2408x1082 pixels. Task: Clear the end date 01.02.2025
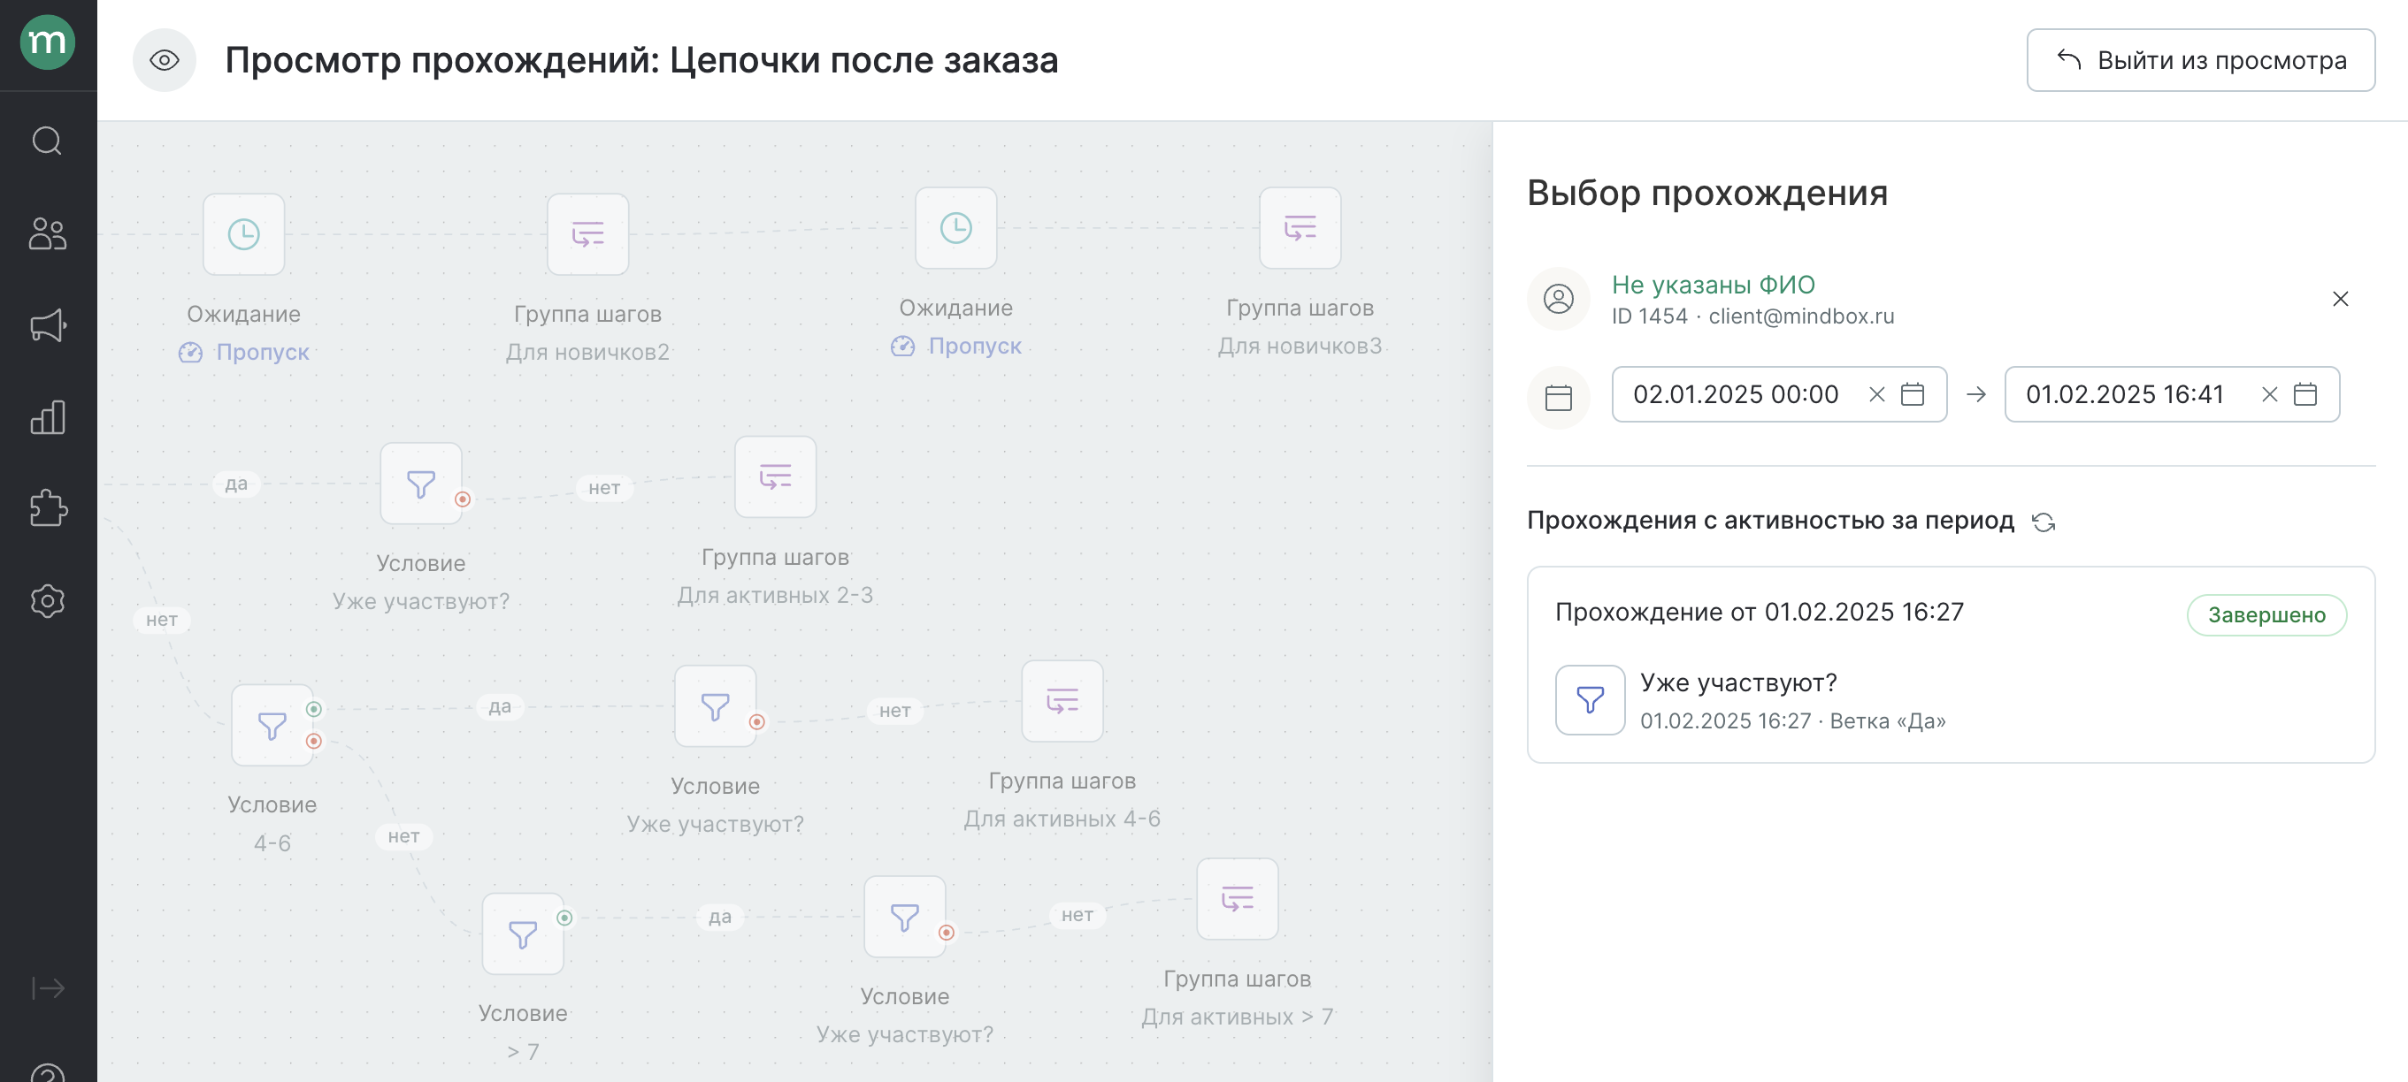pos(2269,394)
